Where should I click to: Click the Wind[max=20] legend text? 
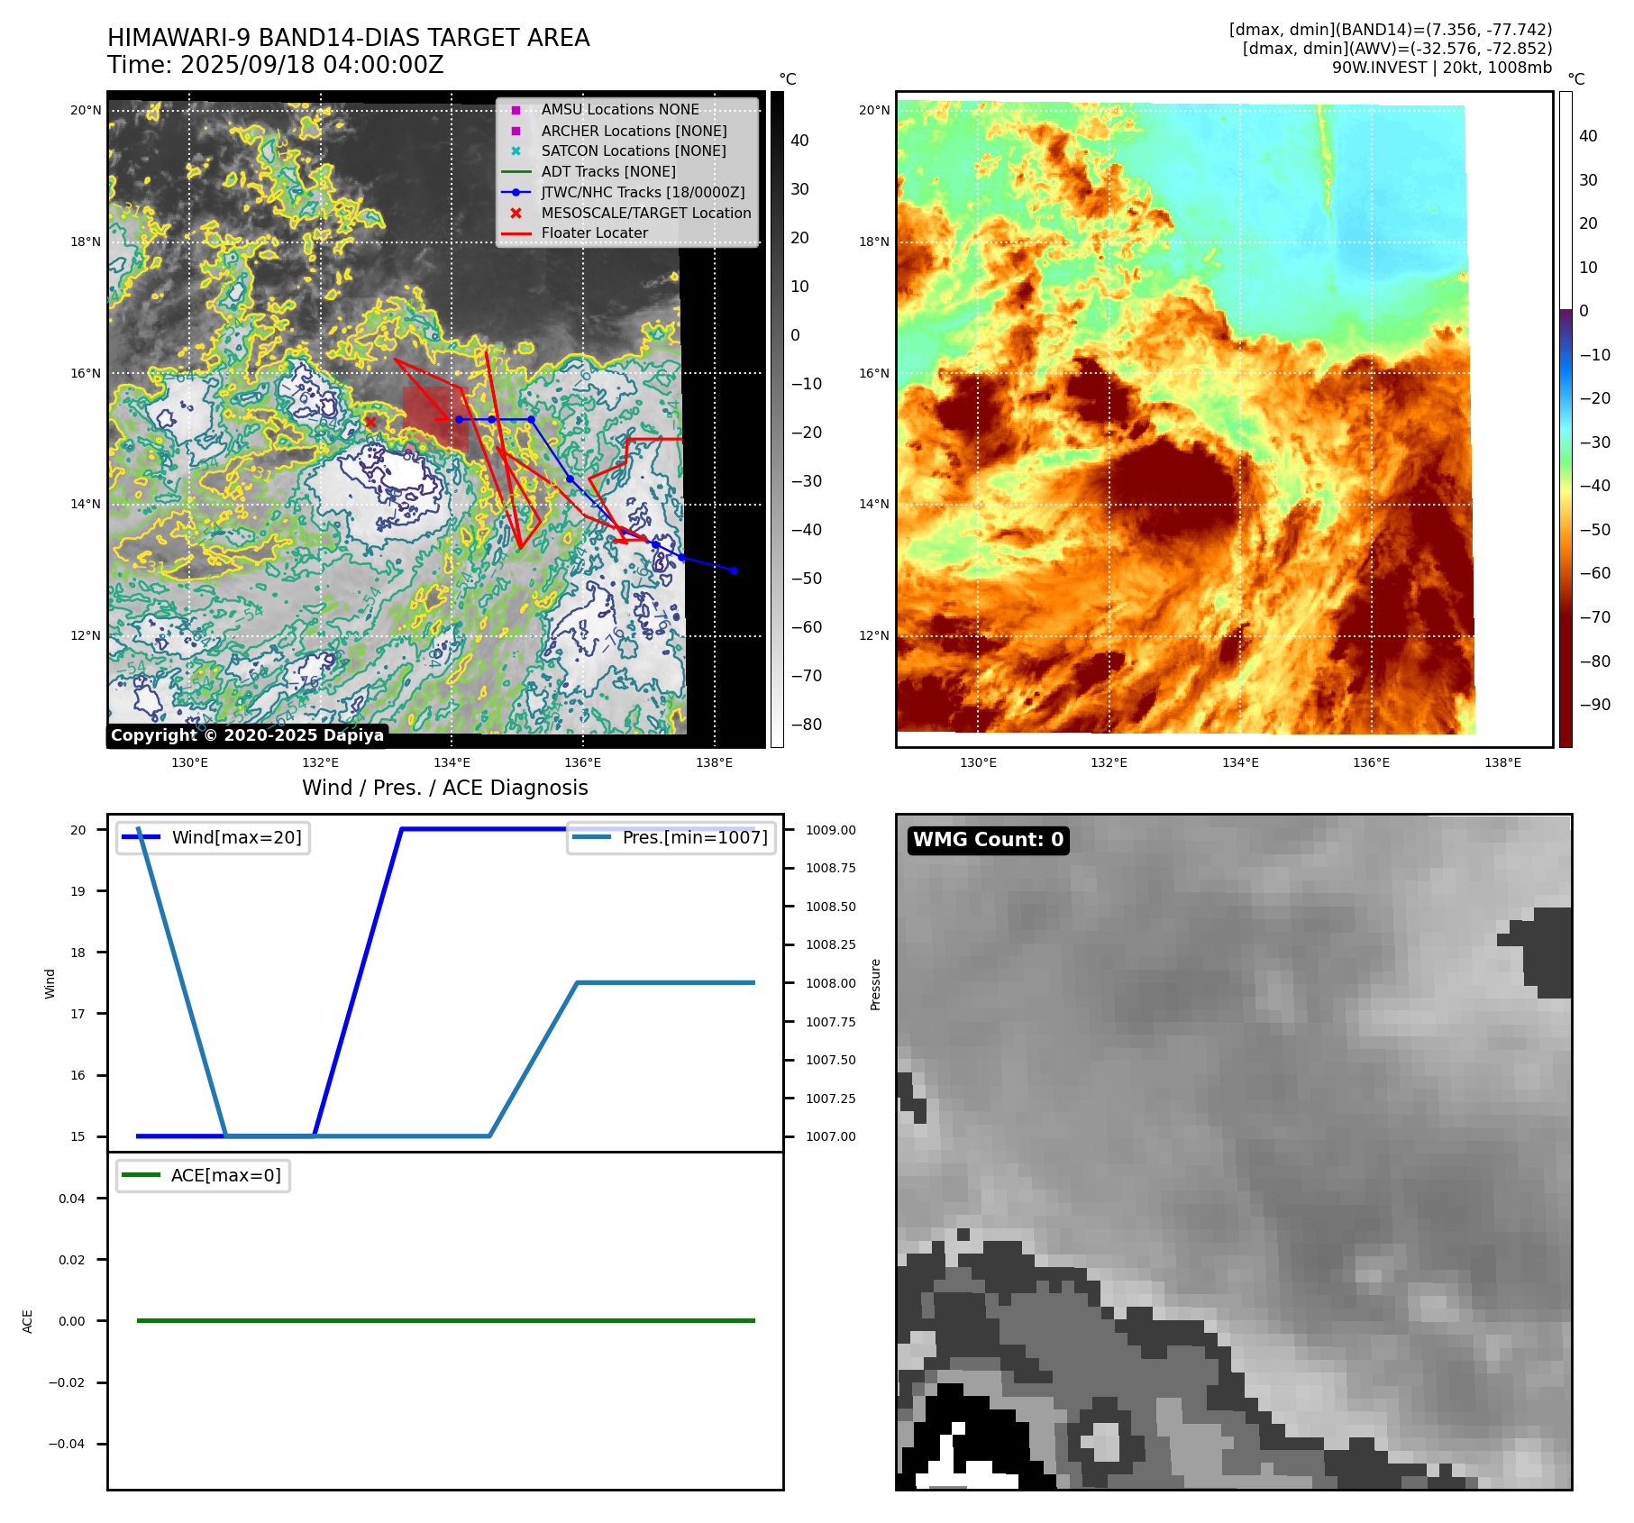pyautogui.click(x=237, y=837)
